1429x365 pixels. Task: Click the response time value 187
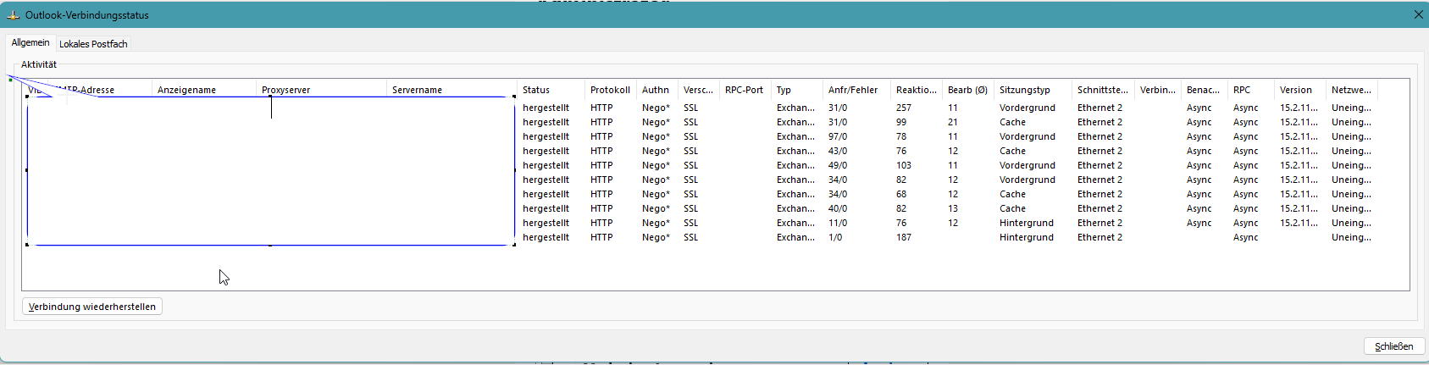[x=904, y=237]
